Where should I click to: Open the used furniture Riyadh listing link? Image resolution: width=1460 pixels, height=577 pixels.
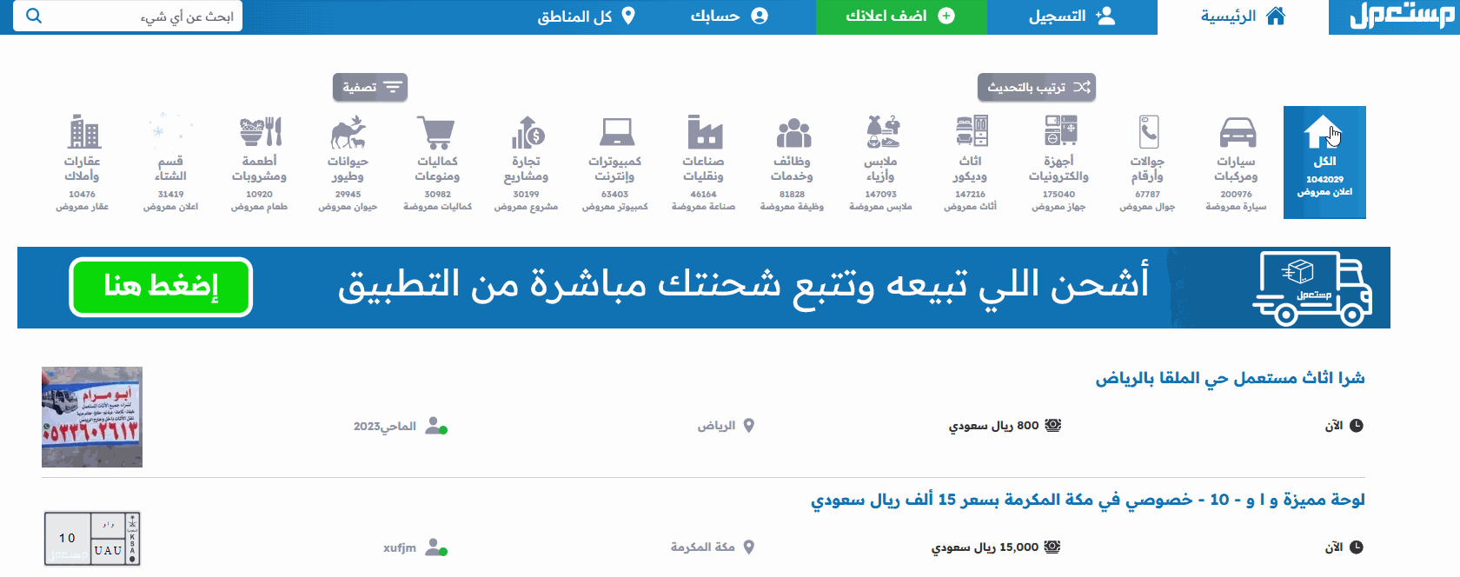point(1230,378)
